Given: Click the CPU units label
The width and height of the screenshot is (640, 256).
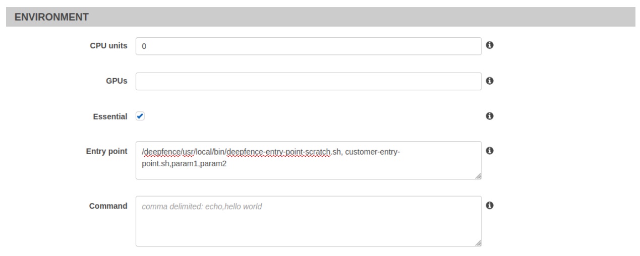Looking at the screenshot, I should (x=108, y=46).
